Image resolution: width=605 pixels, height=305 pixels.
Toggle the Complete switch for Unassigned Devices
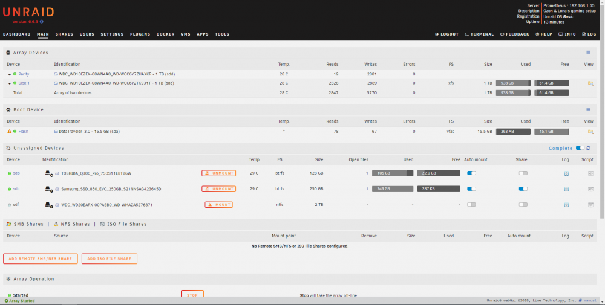(x=580, y=148)
